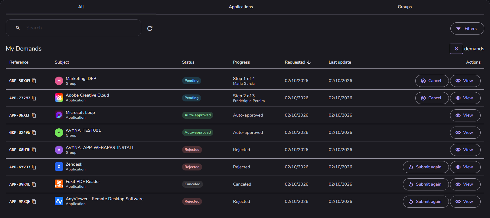Viewport: 490px width, 218px height.
Task: Click the 'My Demands' heading
Action: click(x=24, y=48)
